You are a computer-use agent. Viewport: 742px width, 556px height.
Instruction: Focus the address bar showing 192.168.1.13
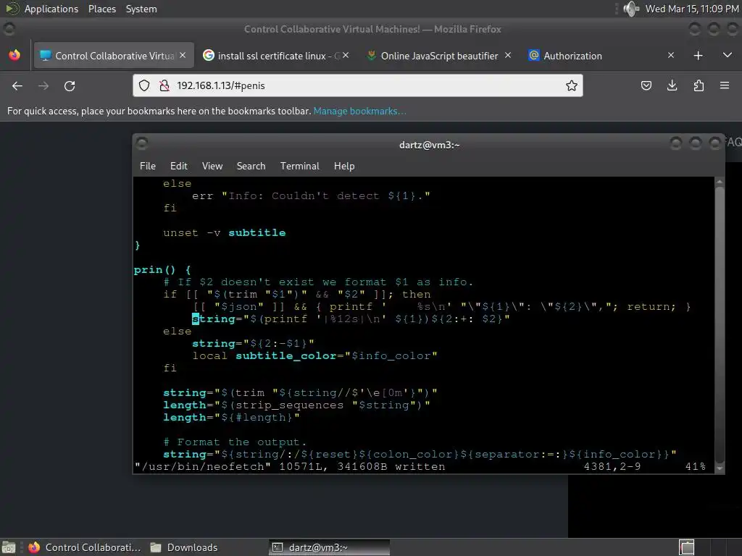[358, 85]
